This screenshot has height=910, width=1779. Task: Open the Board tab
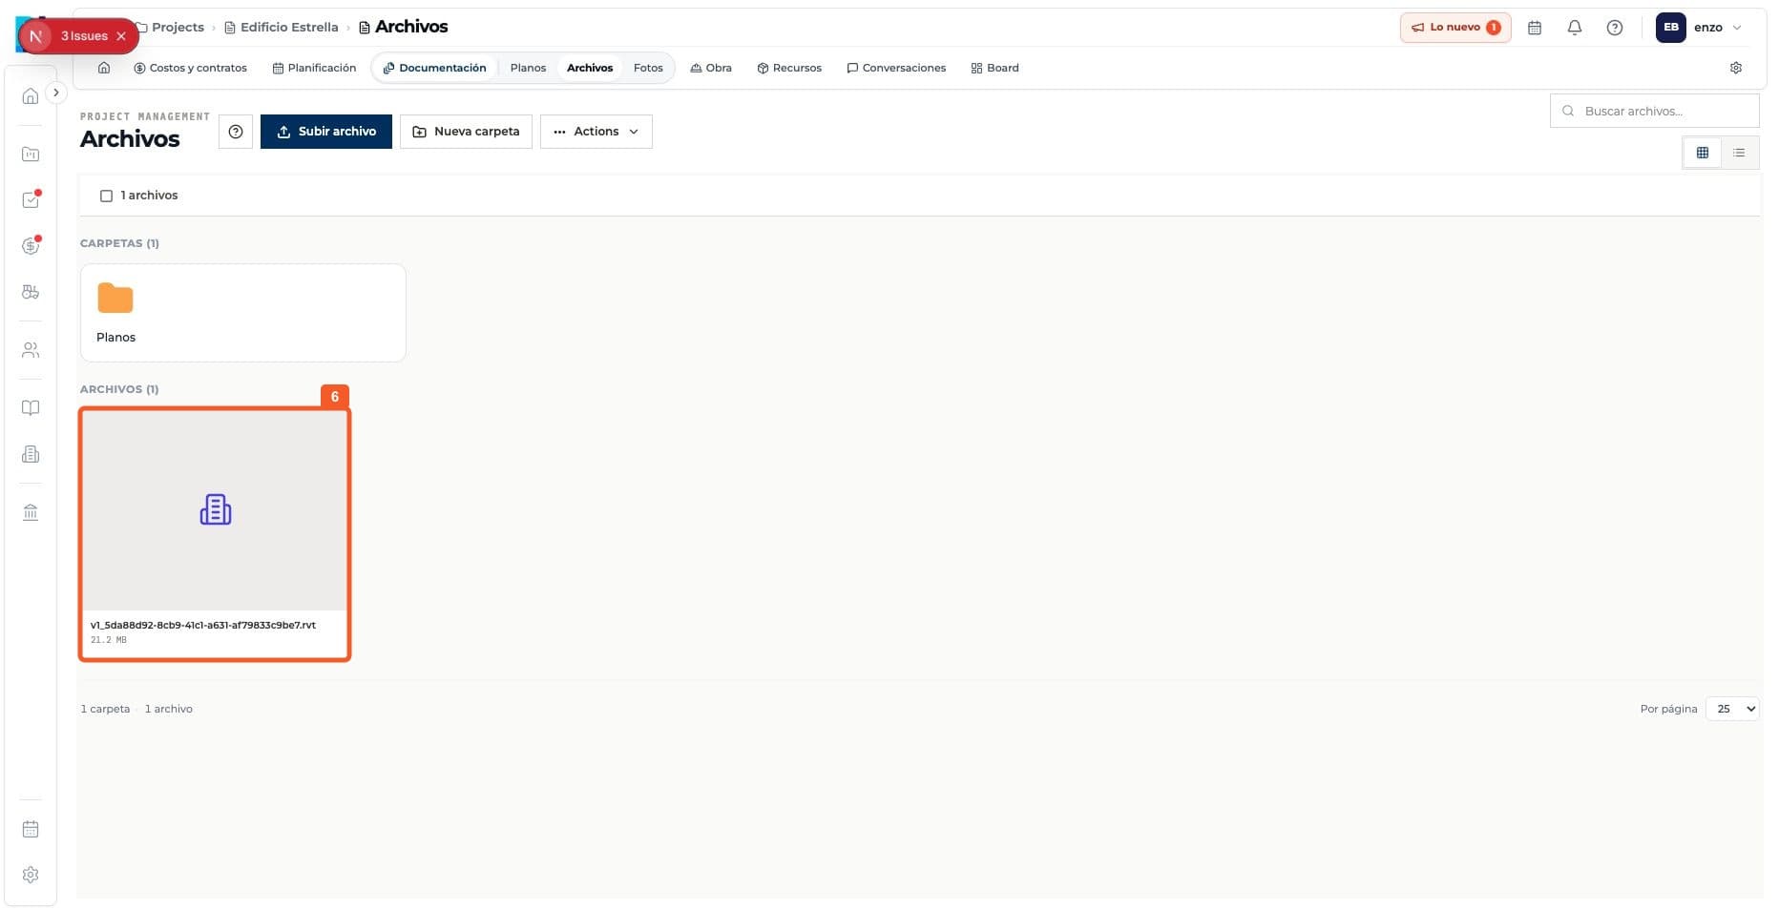tap(994, 68)
